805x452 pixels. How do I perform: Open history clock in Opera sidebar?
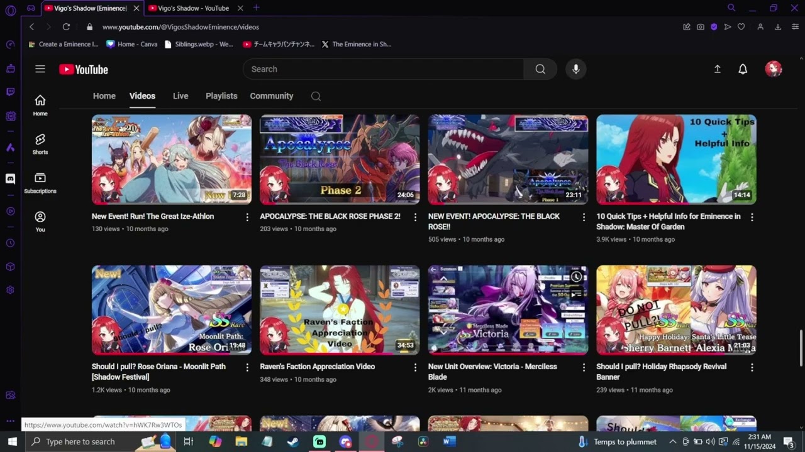click(x=10, y=243)
